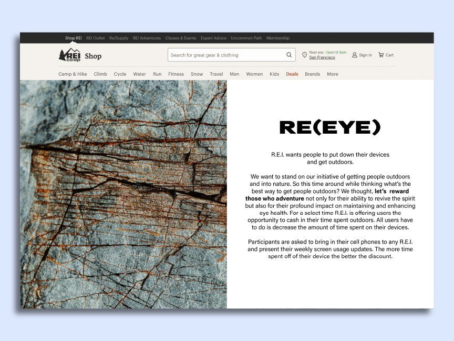Open Expert Advice link

pos(213,38)
